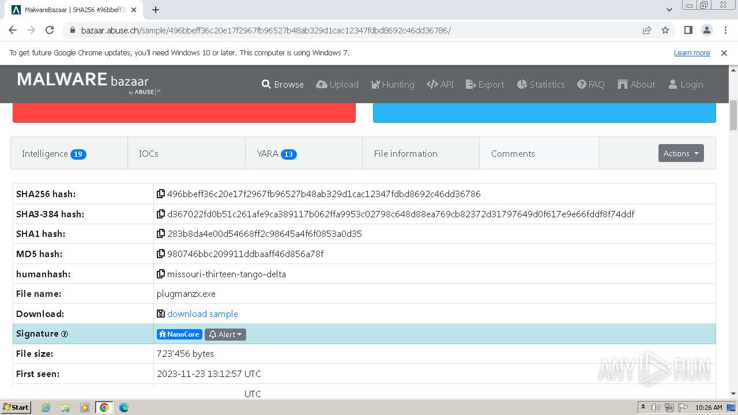This screenshot has width=738, height=415.
Task: Close the MalwareBazaar browser tab
Action: pyautogui.click(x=134, y=10)
